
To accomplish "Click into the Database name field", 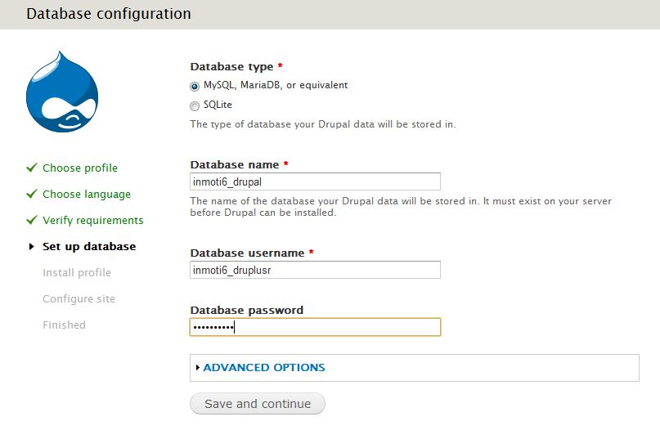I will pos(315,181).
